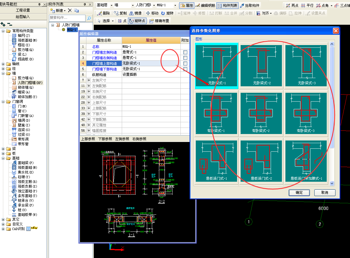Open 绘图输入 navigation section

(23, 17)
